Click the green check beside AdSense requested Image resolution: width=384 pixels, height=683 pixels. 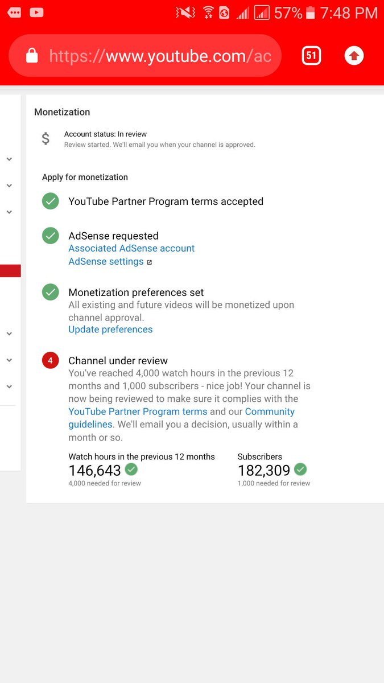pyautogui.click(x=51, y=236)
